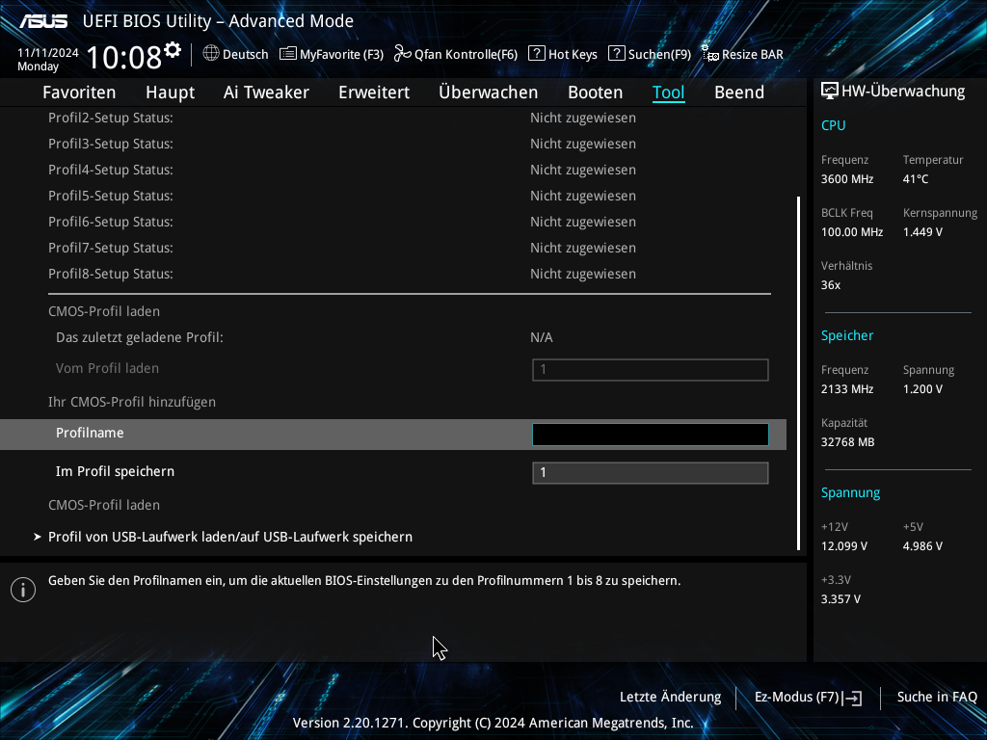Select the Profilname row label
Image resolution: width=987 pixels, height=740 pixels.
[x=90, y=433]
